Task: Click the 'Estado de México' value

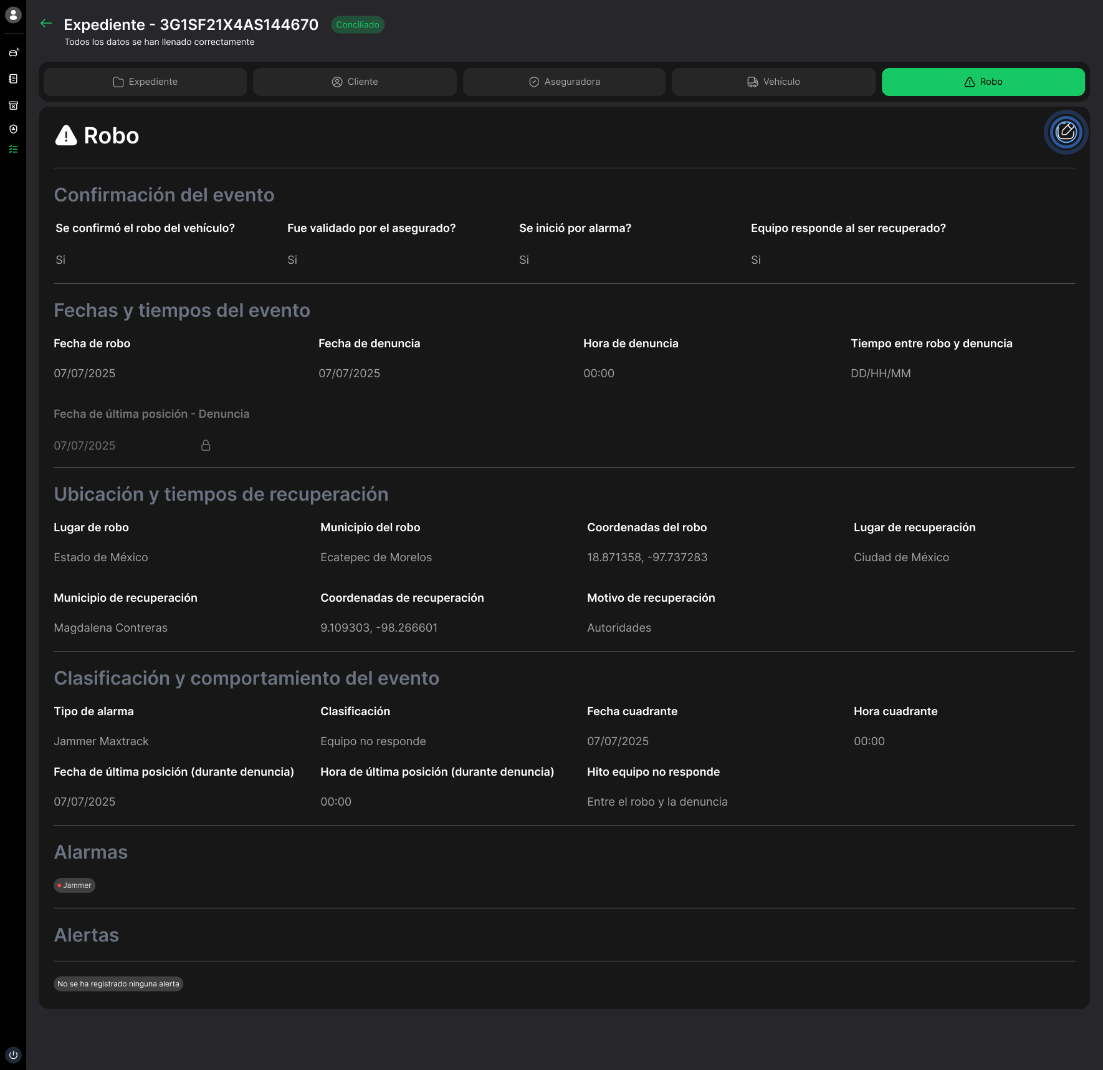Action: 101,557
